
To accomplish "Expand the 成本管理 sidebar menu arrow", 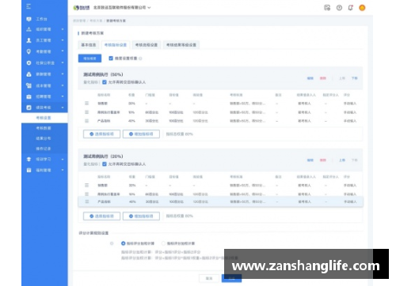I will 63,85.
